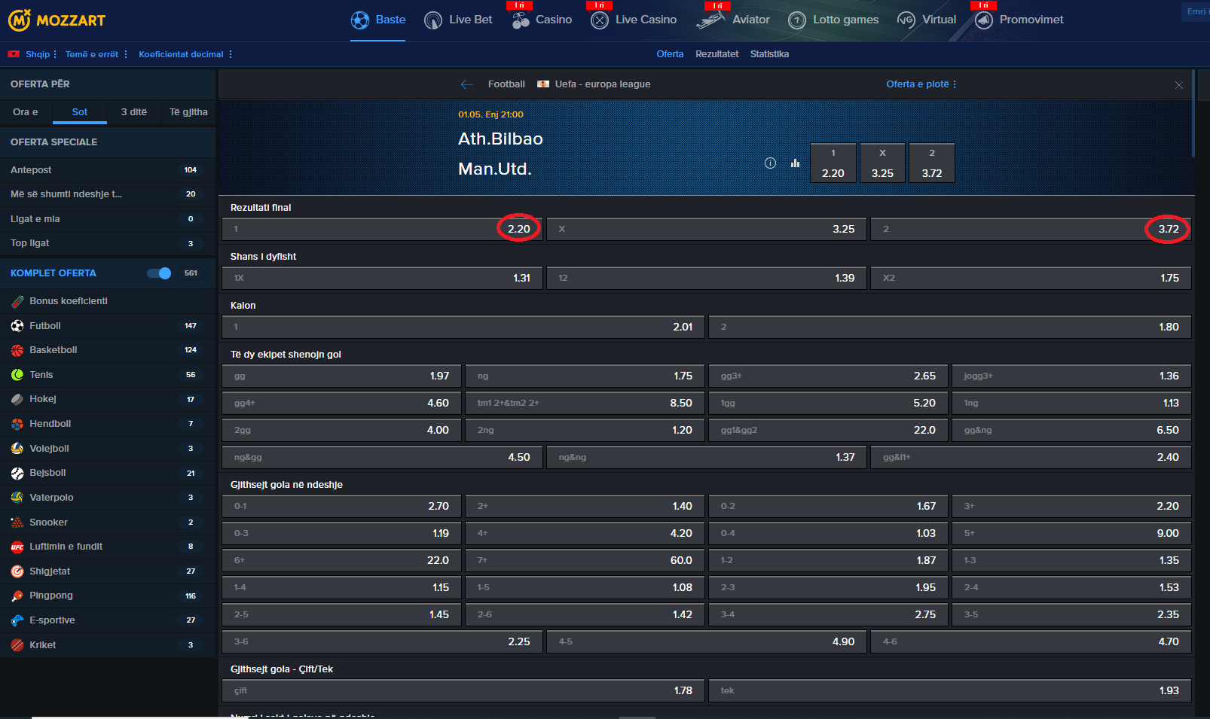Select Kalon 1 at 2.01
The height and width of the screenshot is (719, 1210).
[463, 327]
